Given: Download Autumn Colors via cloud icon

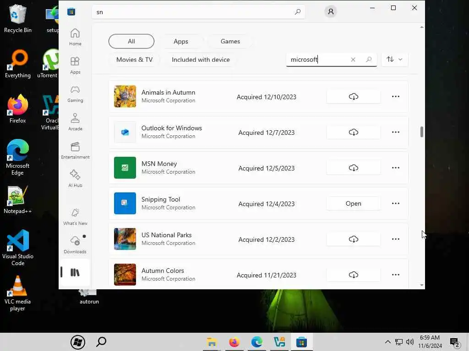Looking at the screenshot, I should click(x=353, y=275).
